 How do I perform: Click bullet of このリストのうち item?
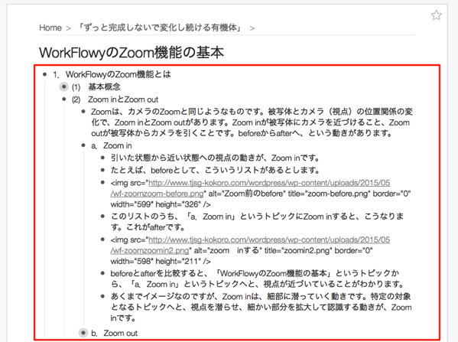click(x=102, y=217)
